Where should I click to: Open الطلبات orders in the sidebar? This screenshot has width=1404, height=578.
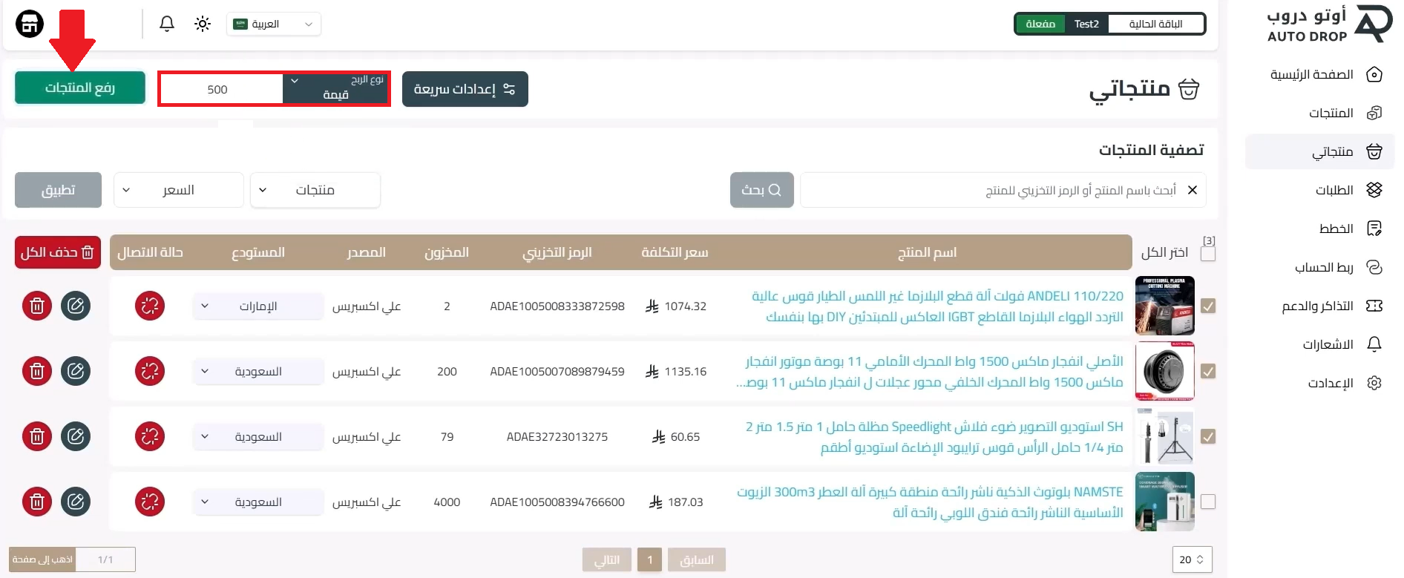[x=1334, y=190]
